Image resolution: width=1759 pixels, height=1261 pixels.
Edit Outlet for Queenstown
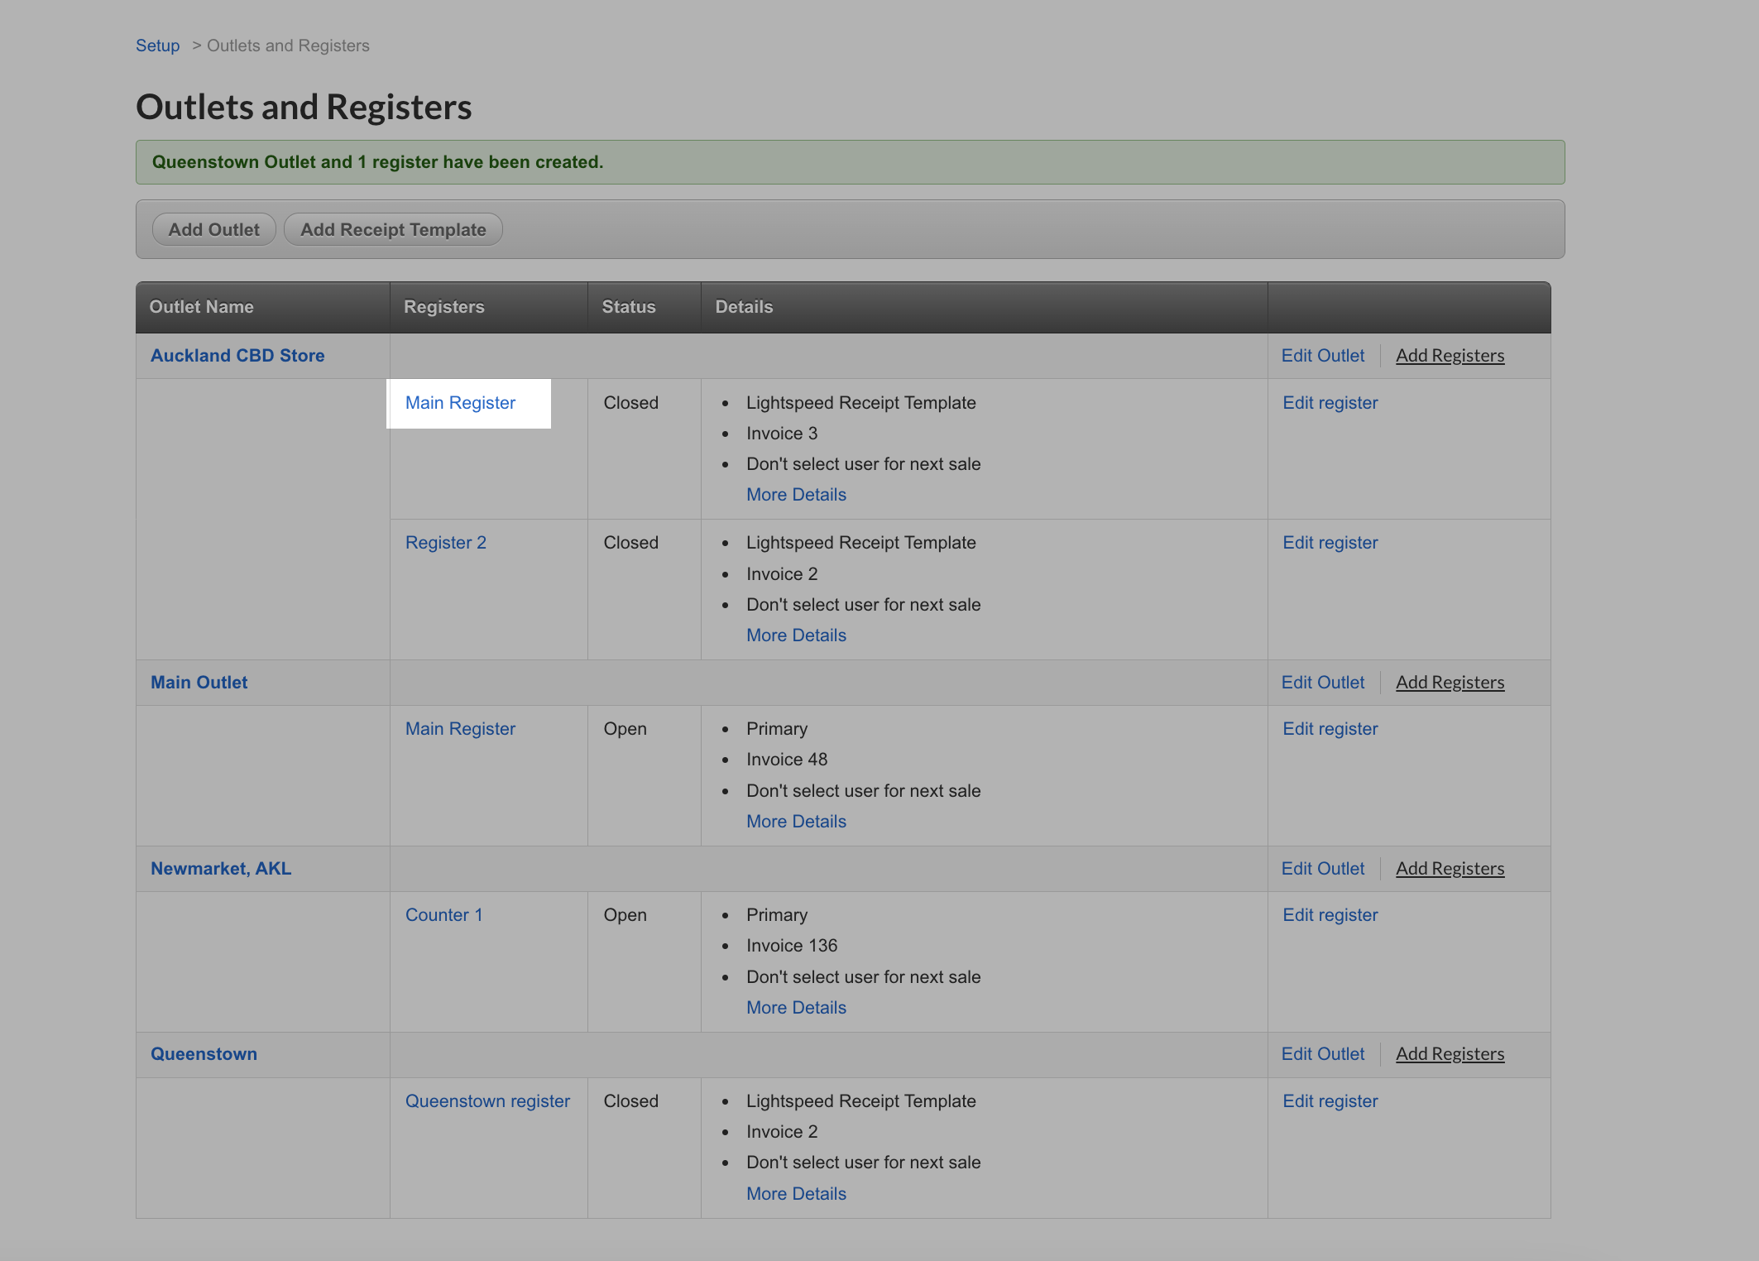(1322, 1053)
